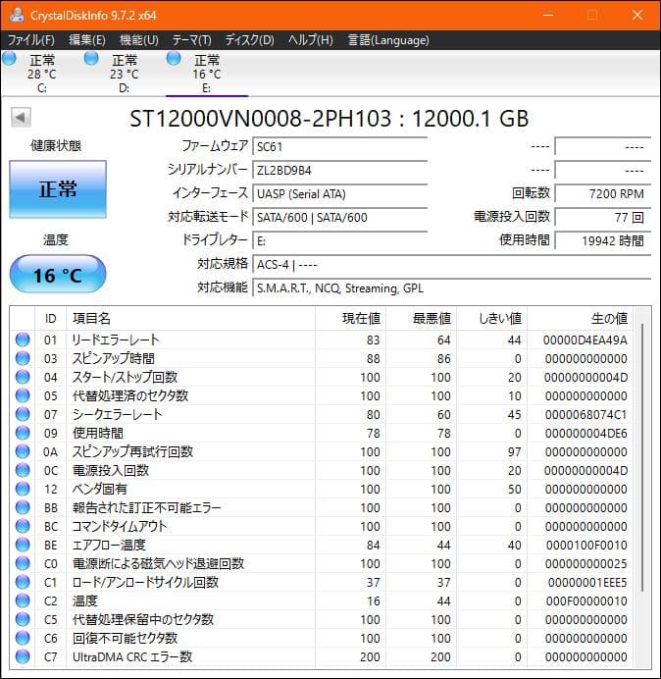Click status orb for BC コマンドタイムアウト

coord(23,526)
